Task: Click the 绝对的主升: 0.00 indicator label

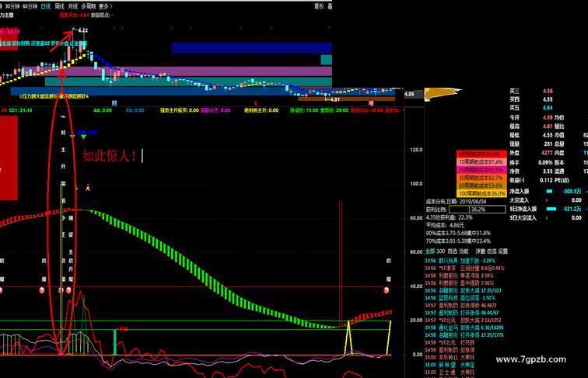Action: 261,110
